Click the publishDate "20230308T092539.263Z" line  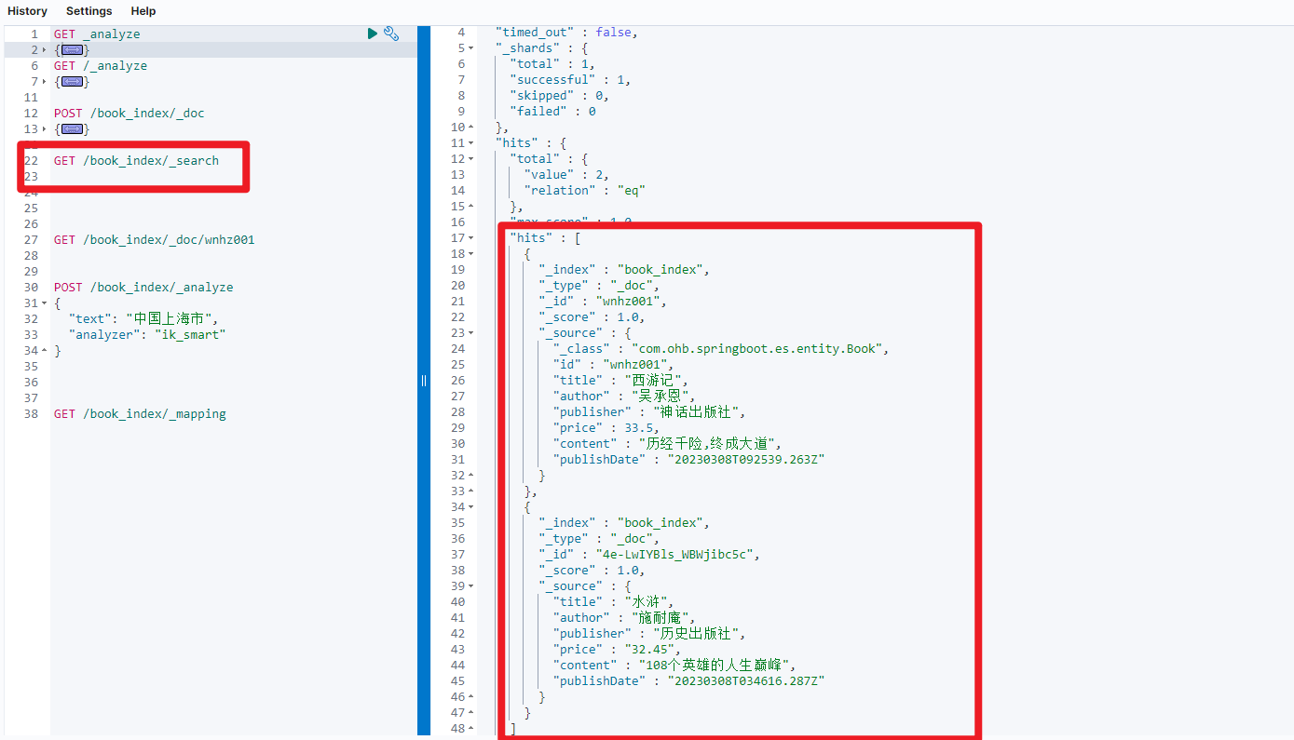click(x=689, y=459)
